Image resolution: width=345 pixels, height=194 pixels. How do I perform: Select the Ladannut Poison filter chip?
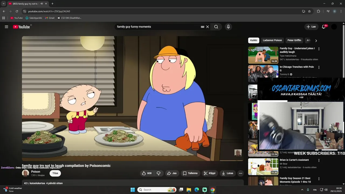[x=272, y=40]
